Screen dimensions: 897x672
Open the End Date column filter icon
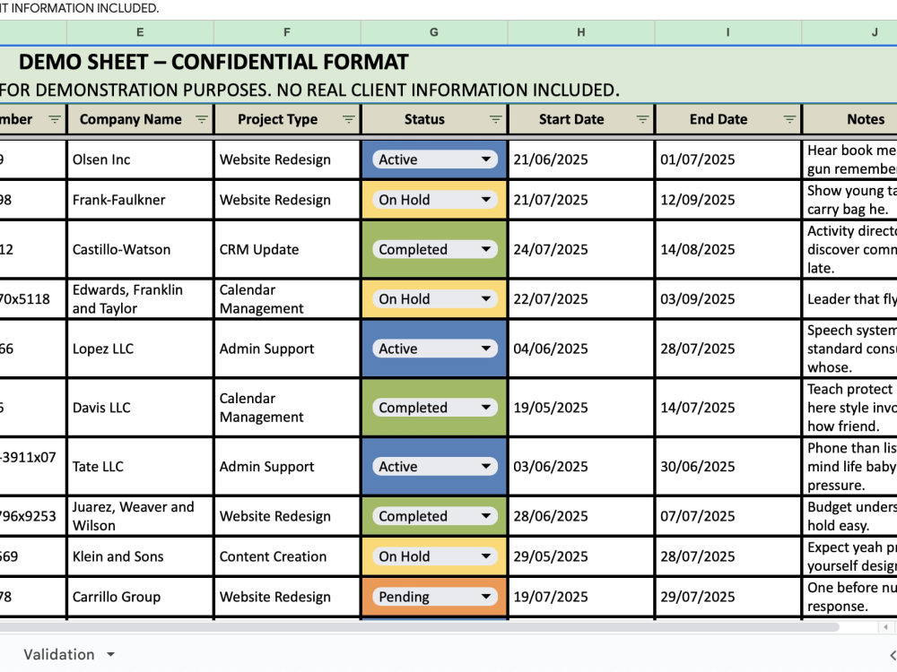point(789,119)
